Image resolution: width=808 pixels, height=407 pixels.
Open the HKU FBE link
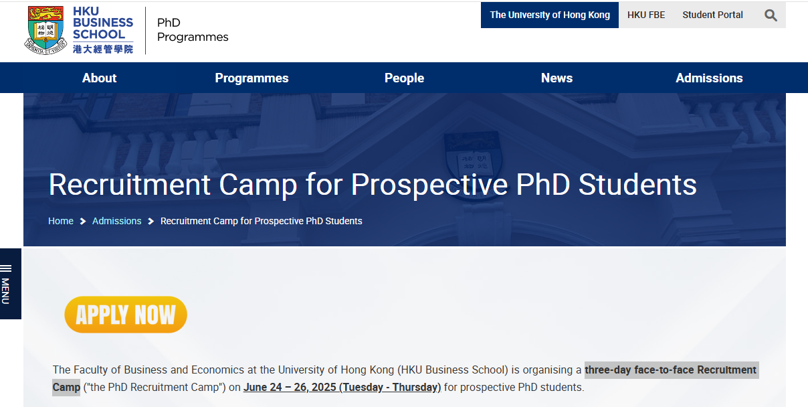646,15
